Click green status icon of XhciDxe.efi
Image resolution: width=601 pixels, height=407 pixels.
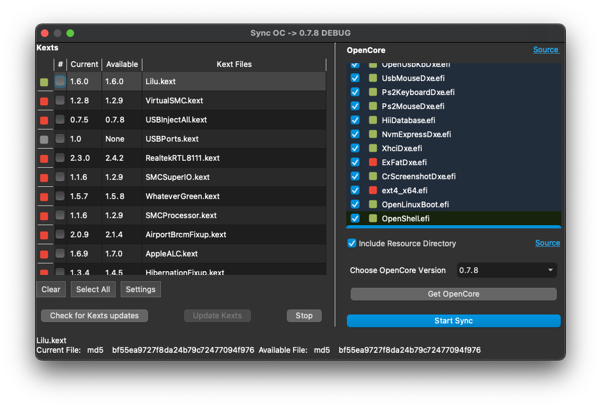372,148
